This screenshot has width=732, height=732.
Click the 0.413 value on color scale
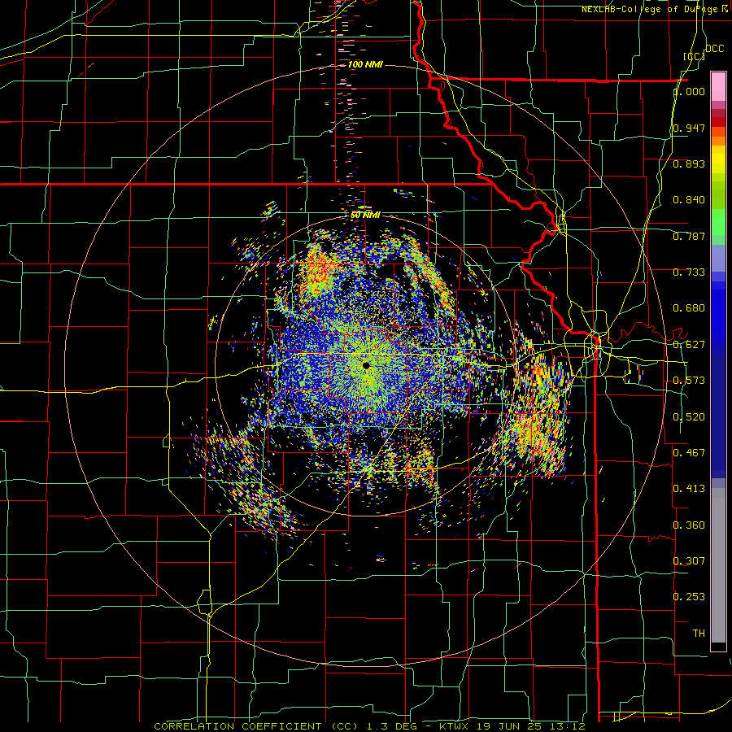689,489
